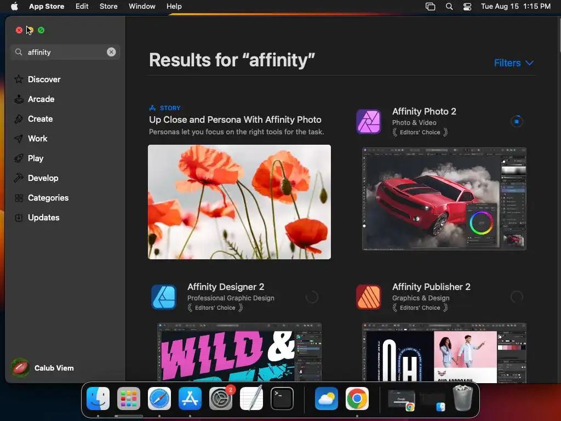The image size is (561, 421).
Task: Open the Affinity Publisher 2 title
Action: pyautogui.click(x=431, y=287)
